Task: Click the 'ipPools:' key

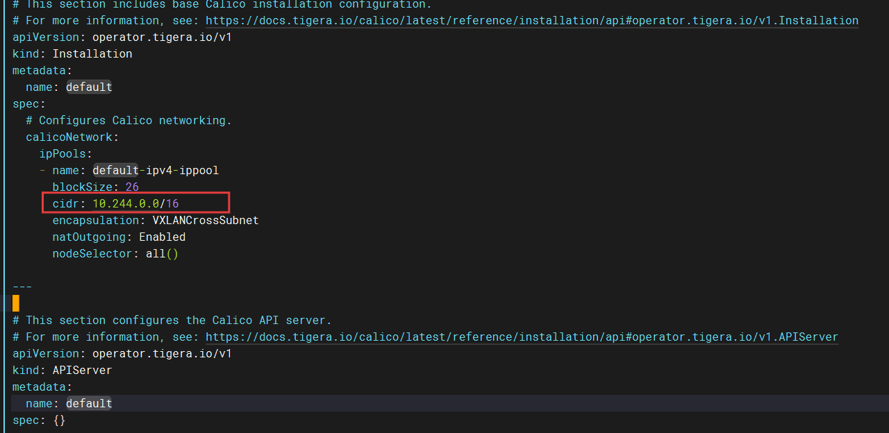Action: pyautogui.click(x=66, y=153)
